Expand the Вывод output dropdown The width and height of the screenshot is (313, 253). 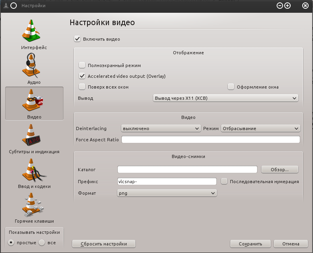[226, 98]
